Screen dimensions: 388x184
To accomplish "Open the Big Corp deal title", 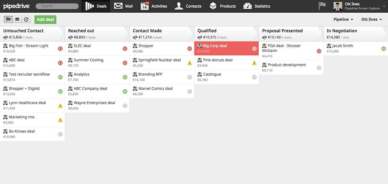I will pos(215,46).
